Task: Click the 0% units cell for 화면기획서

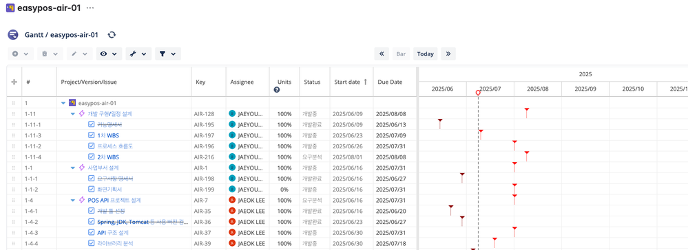Action: 284,189
